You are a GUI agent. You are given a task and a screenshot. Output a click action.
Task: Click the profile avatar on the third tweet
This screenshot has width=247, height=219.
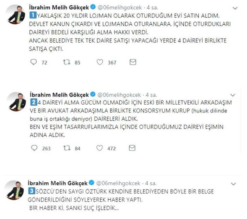tap(14, 190)
